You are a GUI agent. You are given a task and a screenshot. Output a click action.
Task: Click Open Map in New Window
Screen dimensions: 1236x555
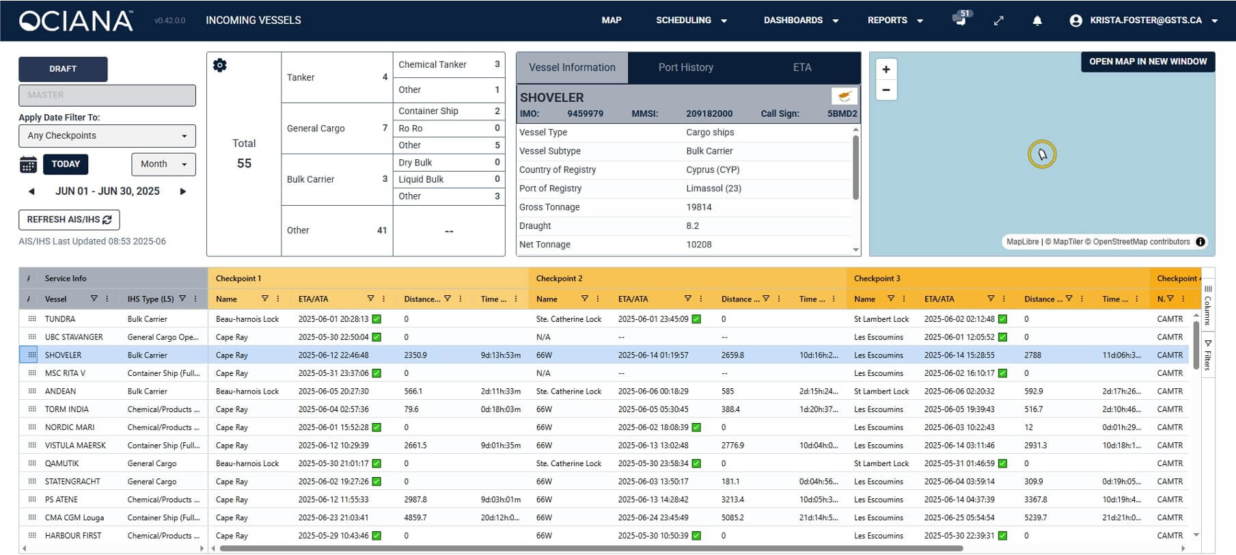(x=1147, y=62)
